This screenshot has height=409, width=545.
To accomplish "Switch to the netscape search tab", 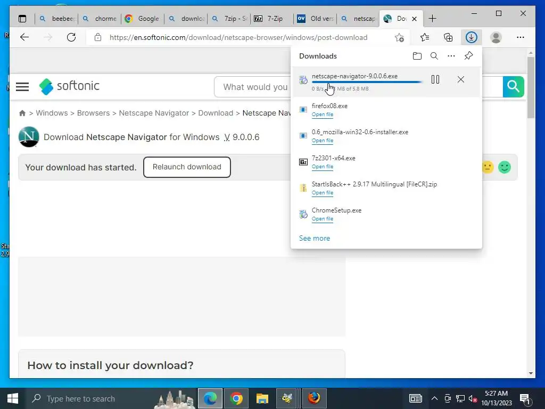I will (358, 19).
